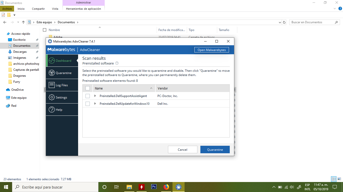
Task: Open the notification center icon
Action: (334, 187)
